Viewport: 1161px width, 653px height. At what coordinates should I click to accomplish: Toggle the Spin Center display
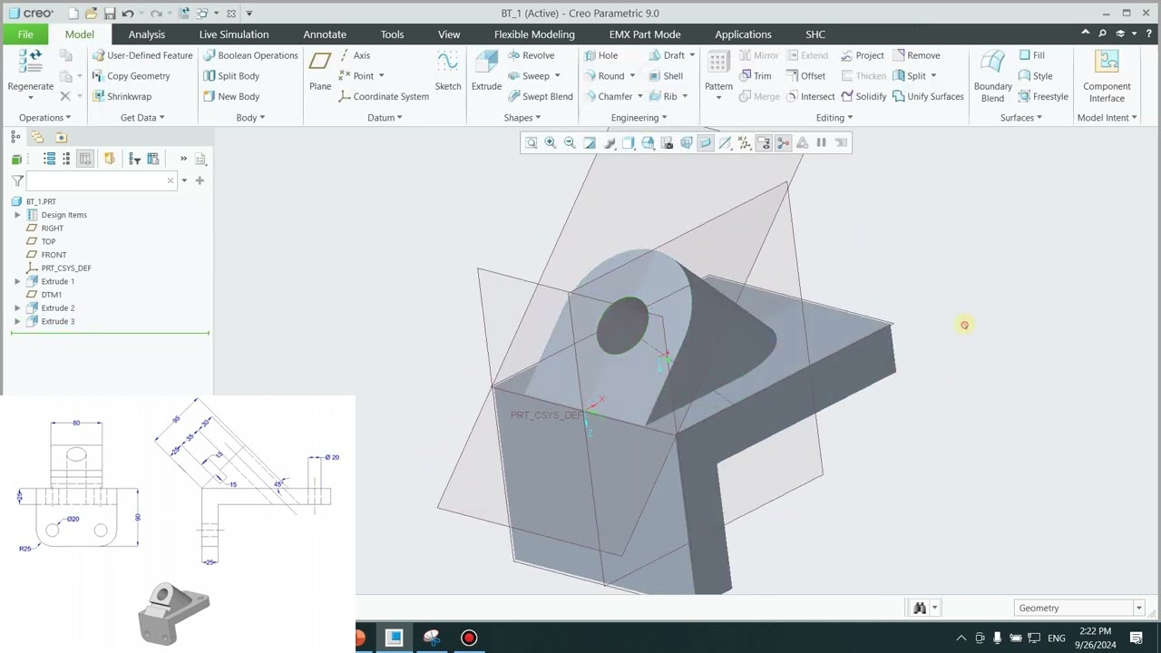click(783, 142)
